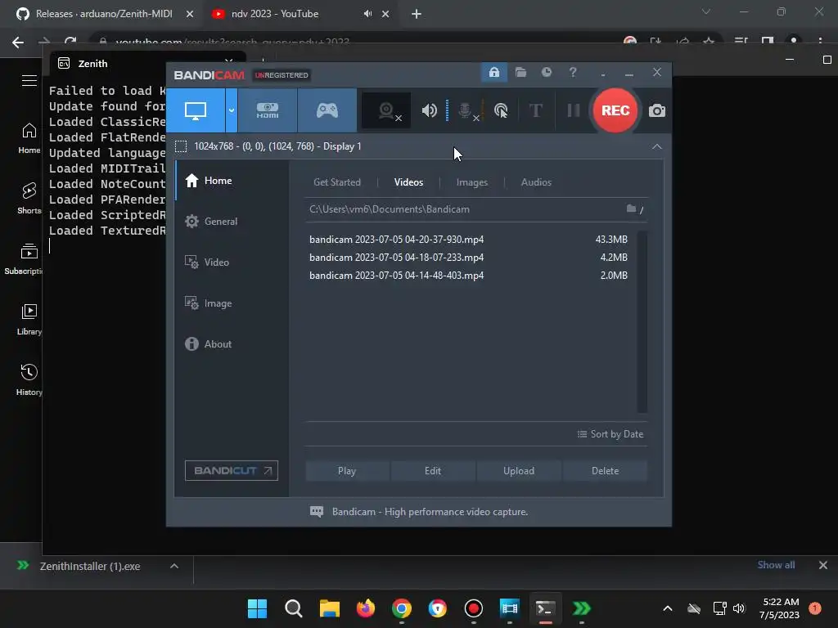Viewport: 838px width, 628px height.
Task: Open the clock showing 5:22 AM
Action: (780, 608)
